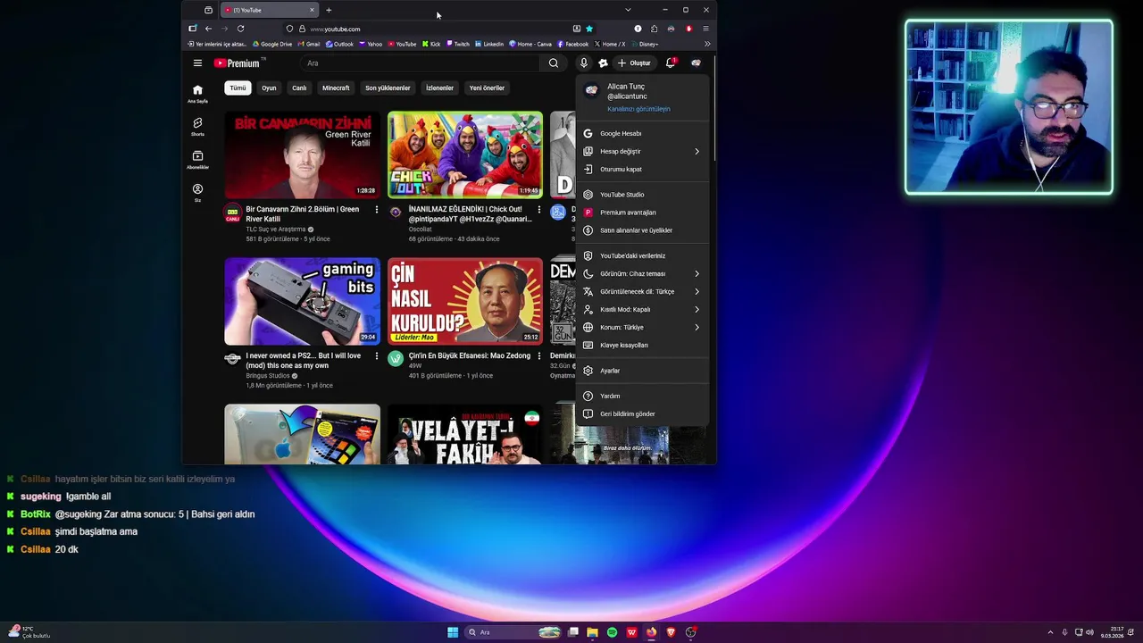This screenshot has height=643, width=1143.
Task: Click the search magnifier button on YouTube
Action: (554, 63)
